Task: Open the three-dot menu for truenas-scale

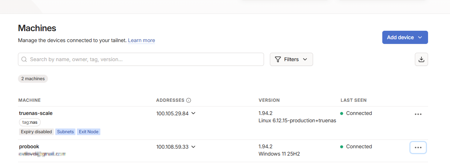Action: click(418, 114)
